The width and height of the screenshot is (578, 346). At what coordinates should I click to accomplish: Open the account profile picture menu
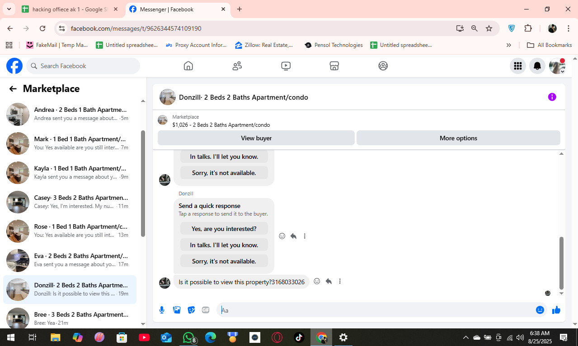coord(557,66)
